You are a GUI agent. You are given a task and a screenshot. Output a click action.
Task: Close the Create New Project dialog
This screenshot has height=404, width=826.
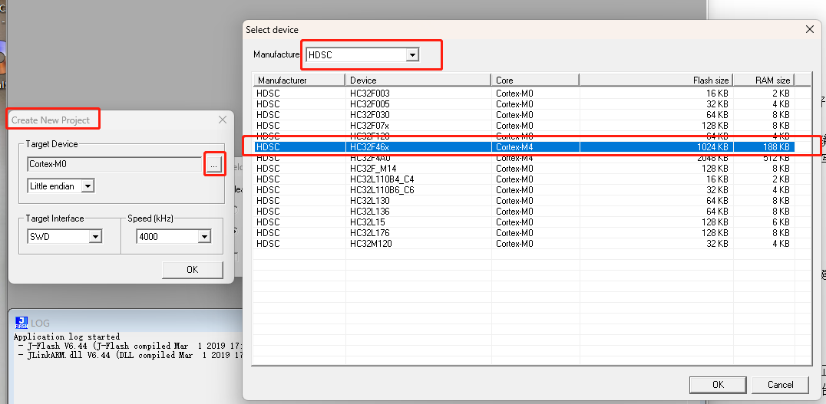pyautogui.click(x=223, y=120)
